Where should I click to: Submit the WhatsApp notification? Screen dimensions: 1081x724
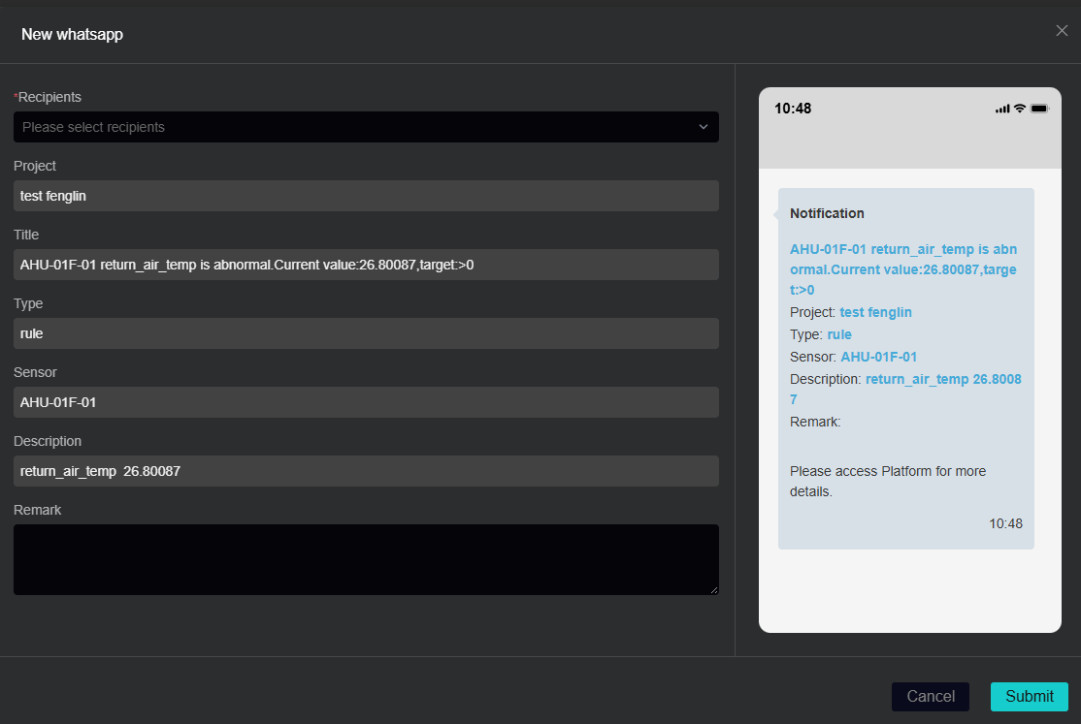pos(1029,696)
